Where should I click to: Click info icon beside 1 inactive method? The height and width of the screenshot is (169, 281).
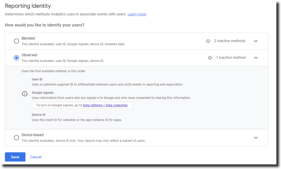pos(210,58)
